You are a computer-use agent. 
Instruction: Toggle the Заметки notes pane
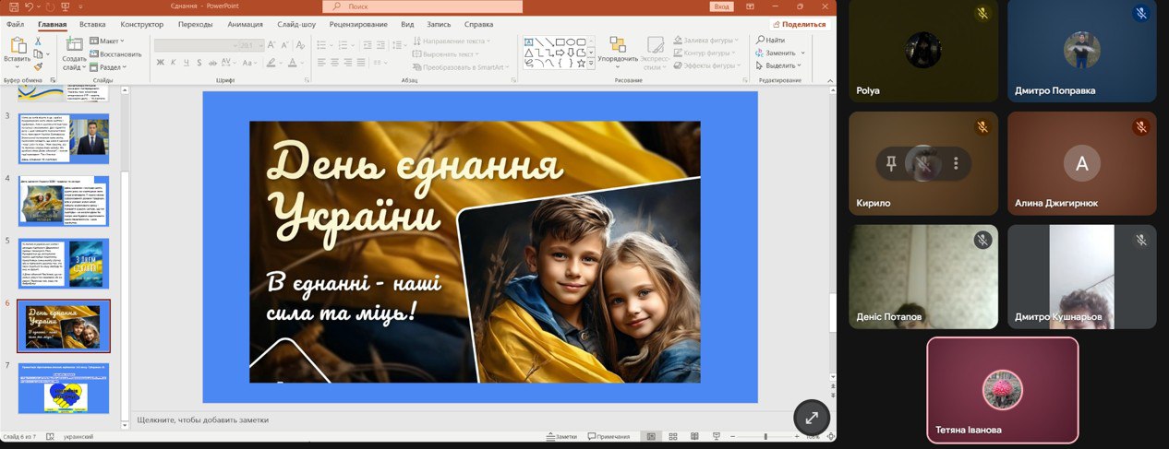point(561,436)
